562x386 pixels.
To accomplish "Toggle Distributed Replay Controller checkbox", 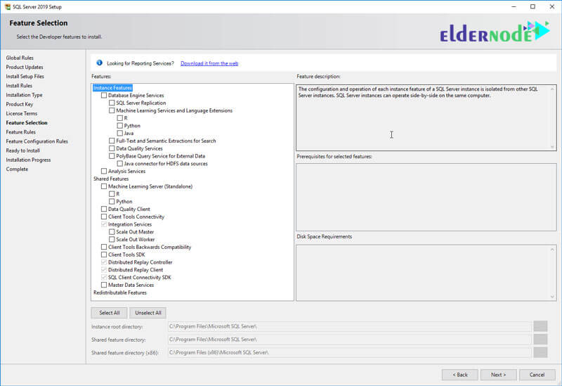I will pyautogui.click(x=104, y=262).
